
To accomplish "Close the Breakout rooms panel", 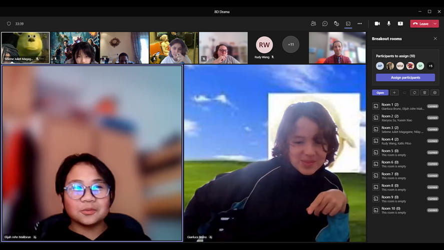I will [x=435, y=39].
